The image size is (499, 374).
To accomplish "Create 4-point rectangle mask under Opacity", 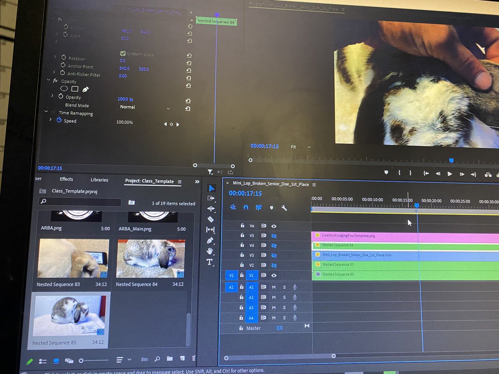I will click(x=74, y=89).
